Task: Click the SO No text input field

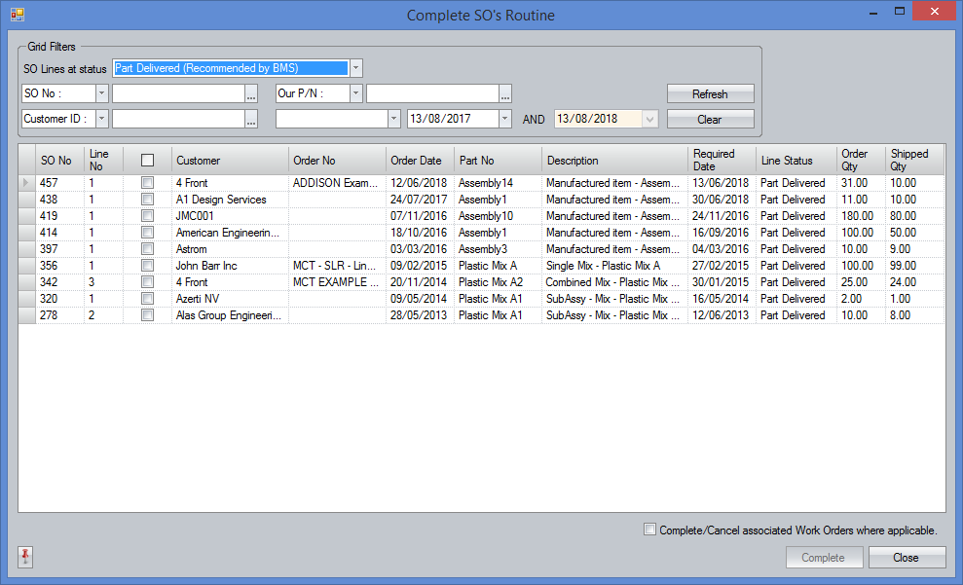Action: pos(178,93)
